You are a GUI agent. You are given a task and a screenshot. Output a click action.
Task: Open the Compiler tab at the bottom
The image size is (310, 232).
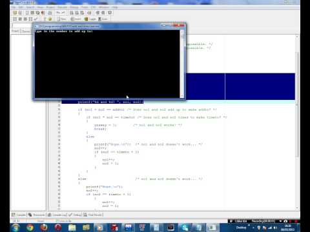click(x=19, y=215)
